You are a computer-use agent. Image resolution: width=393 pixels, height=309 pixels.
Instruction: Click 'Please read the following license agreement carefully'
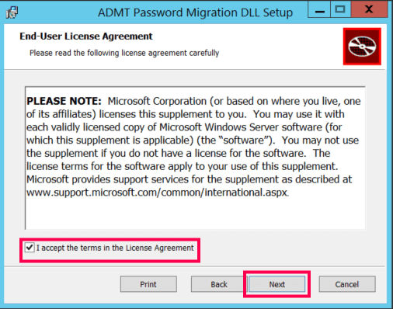pos(124,53)
